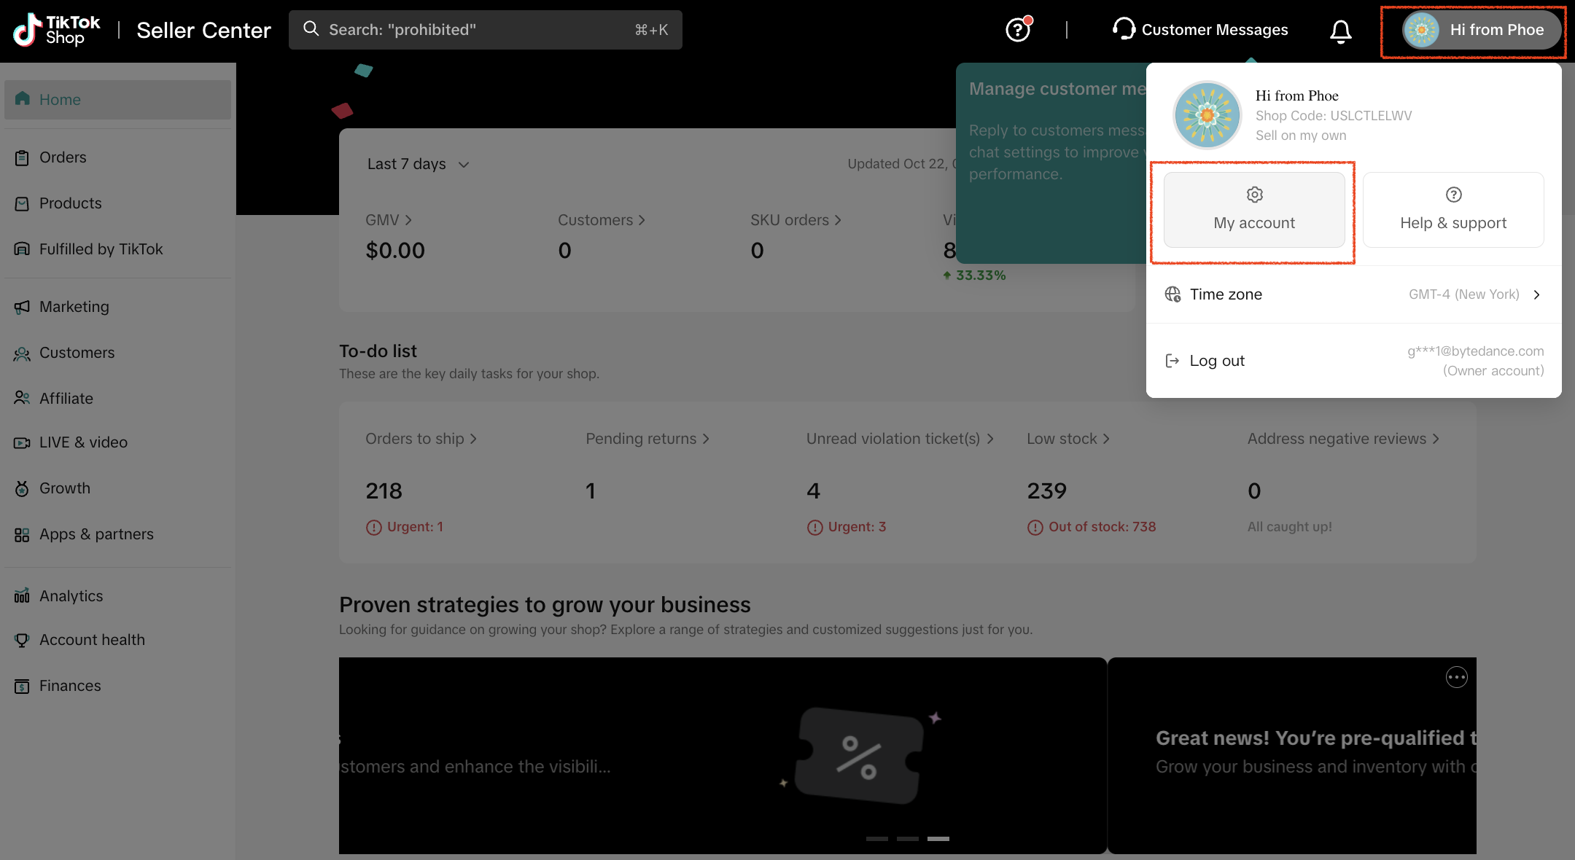The width and height of the screenshot is (1575, 860).
Task: Go to Orders in sidebar
Action: tap(63, 157)
